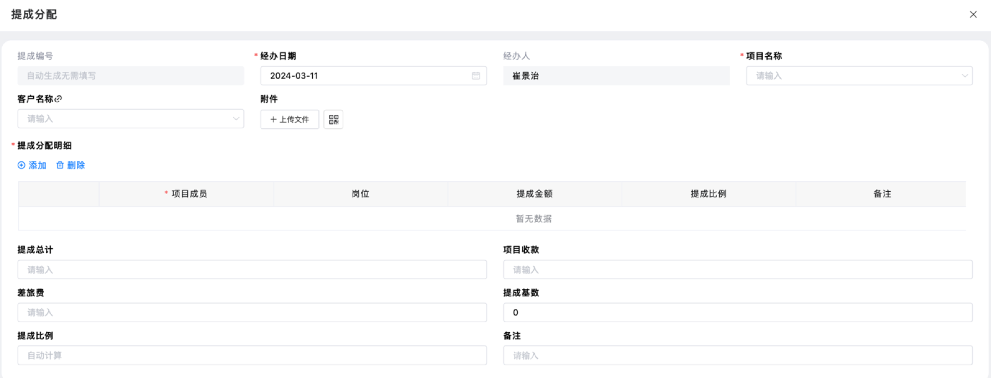Click into the 差旅费 input field
This screenshot has height=378, width=991.
coord(252,312)
